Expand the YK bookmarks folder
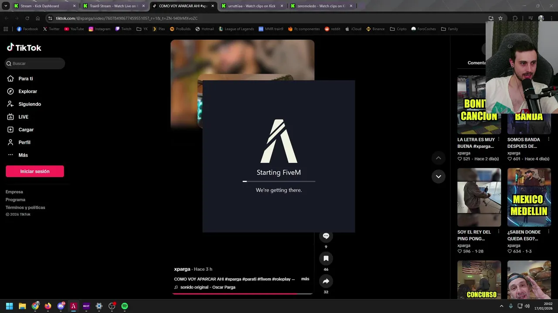This screenshot has width=558, height=313. pos(142,29)
